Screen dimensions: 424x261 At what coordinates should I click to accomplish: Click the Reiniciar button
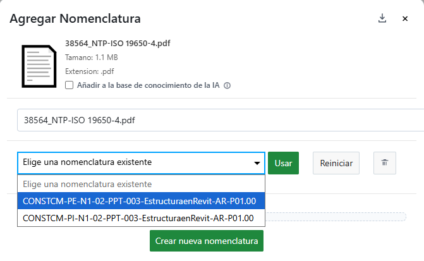(336, 162)
